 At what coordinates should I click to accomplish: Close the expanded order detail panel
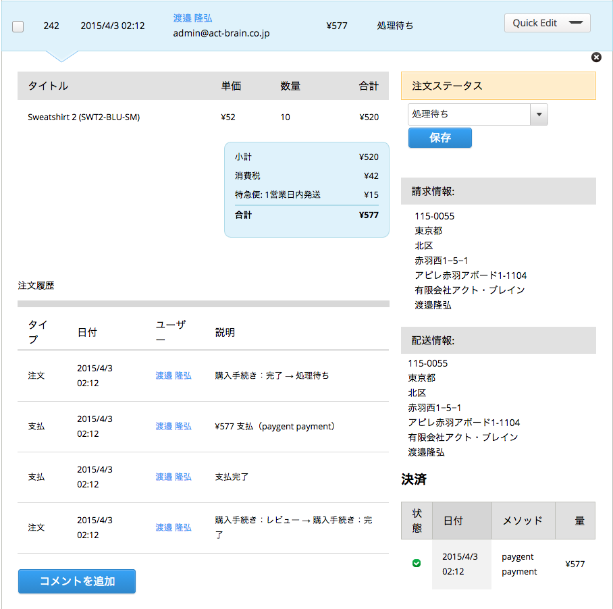(x=596, y=57)
